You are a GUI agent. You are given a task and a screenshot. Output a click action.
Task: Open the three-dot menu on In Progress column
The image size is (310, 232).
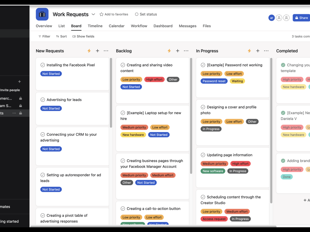tap(266, 51)
